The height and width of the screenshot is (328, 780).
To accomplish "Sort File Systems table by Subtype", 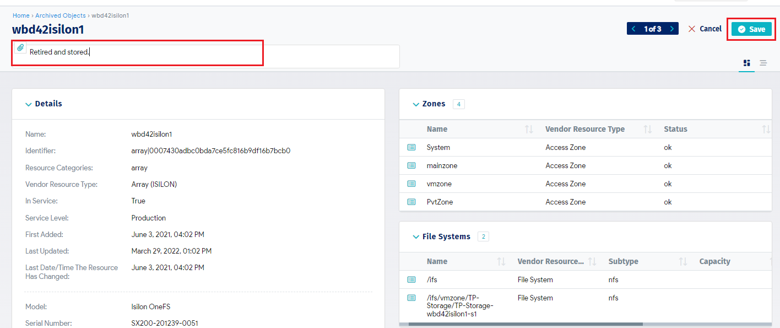I will click(x=683, y=261).
